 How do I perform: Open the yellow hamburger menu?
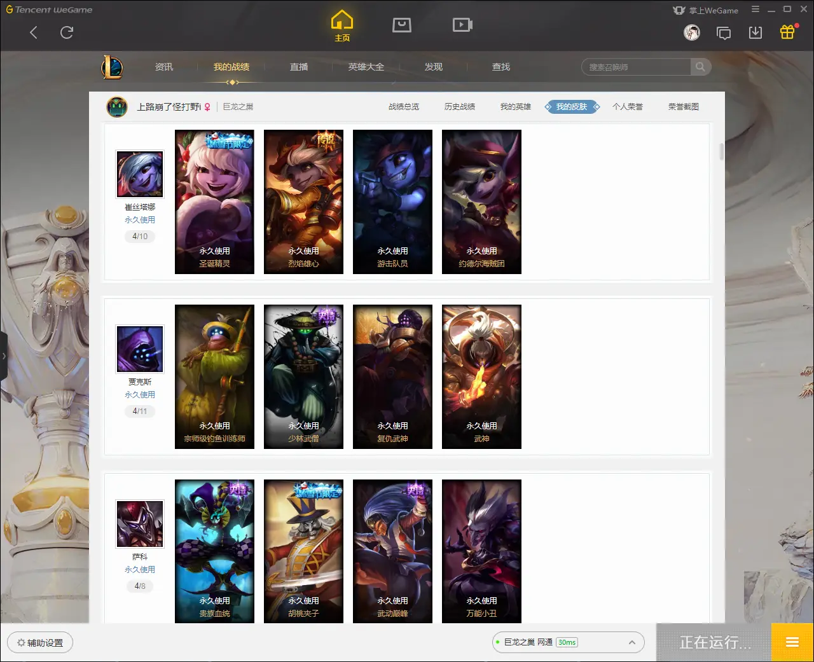(792, 642)
